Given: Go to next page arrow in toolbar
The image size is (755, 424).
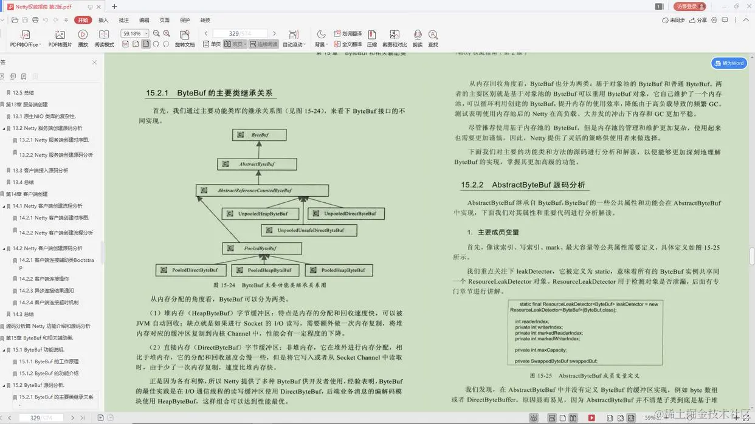Looking at the screenshot, I should click(x=274, y=33).
